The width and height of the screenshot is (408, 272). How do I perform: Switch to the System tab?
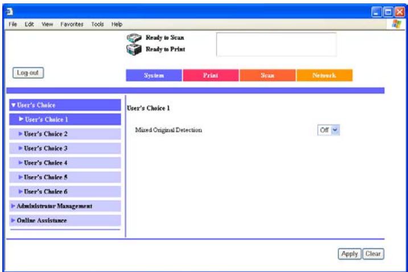154,76
